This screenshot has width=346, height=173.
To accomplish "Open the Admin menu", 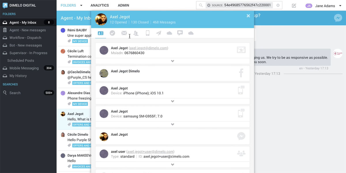I will (x=123, y=5).
